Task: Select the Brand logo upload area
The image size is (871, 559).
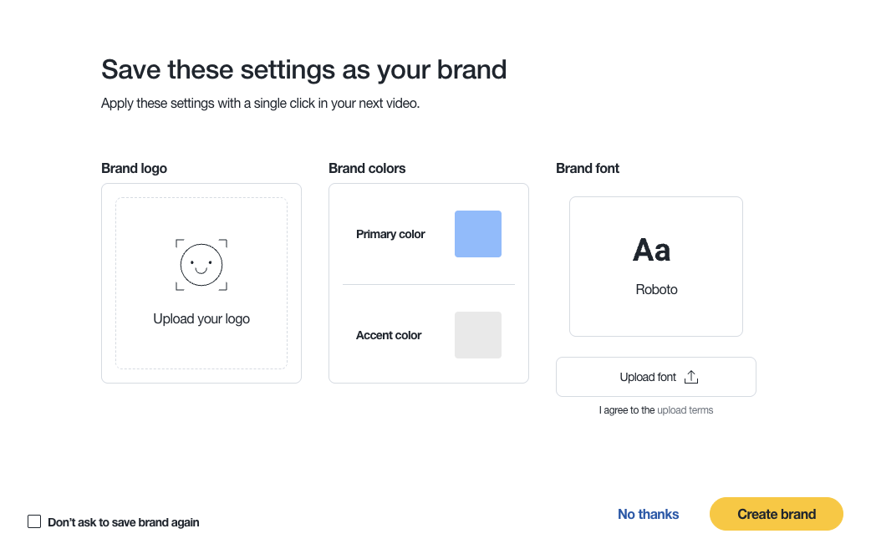Action: click(x=201, y=282)
